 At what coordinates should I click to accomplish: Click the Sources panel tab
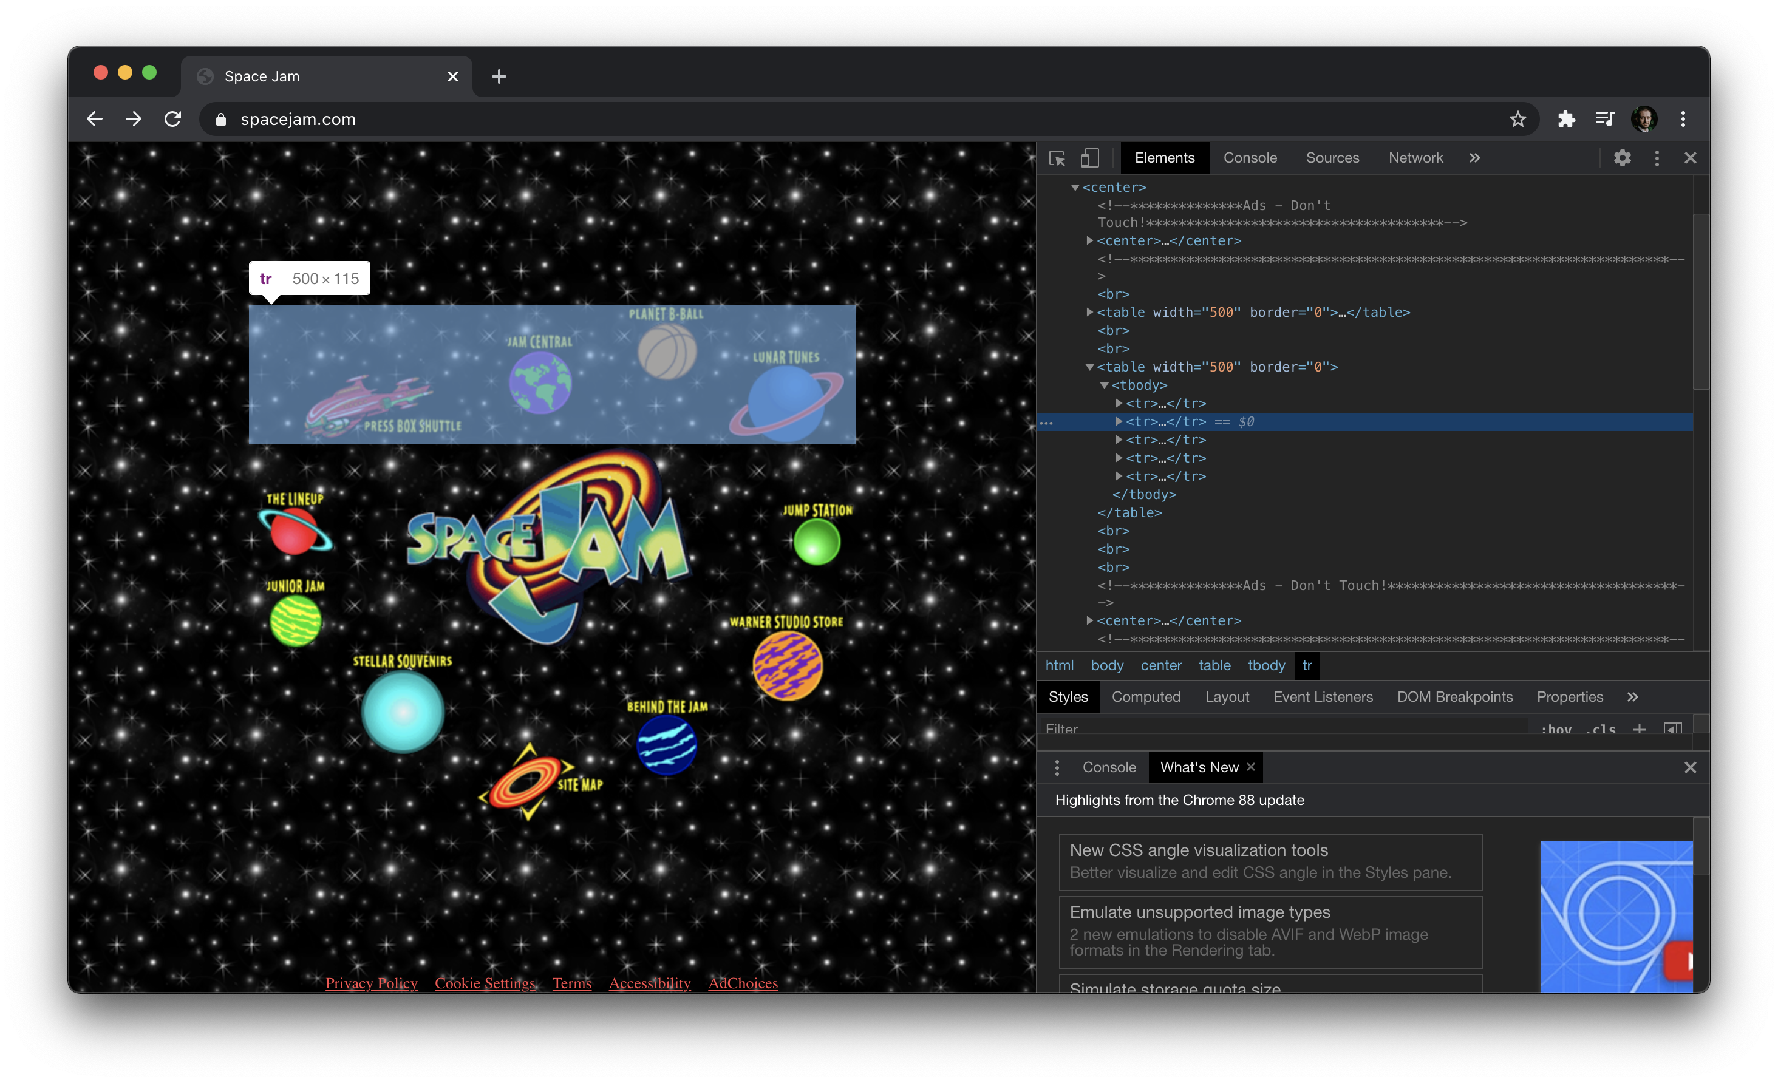tap(1332, 157)
